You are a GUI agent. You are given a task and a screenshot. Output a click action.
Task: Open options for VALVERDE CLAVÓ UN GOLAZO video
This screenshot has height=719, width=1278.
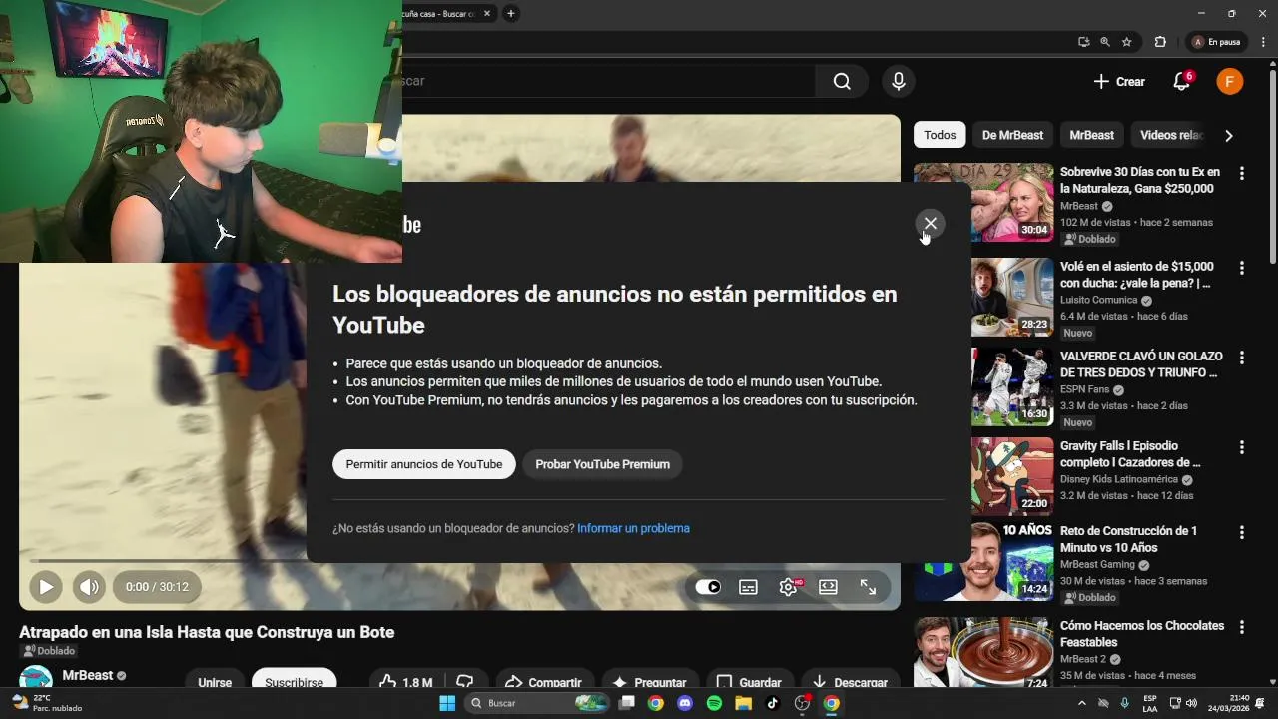point(1242,358)
